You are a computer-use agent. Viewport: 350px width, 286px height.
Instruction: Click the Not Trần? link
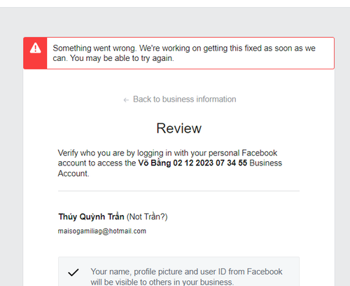(x=147, y=217)
